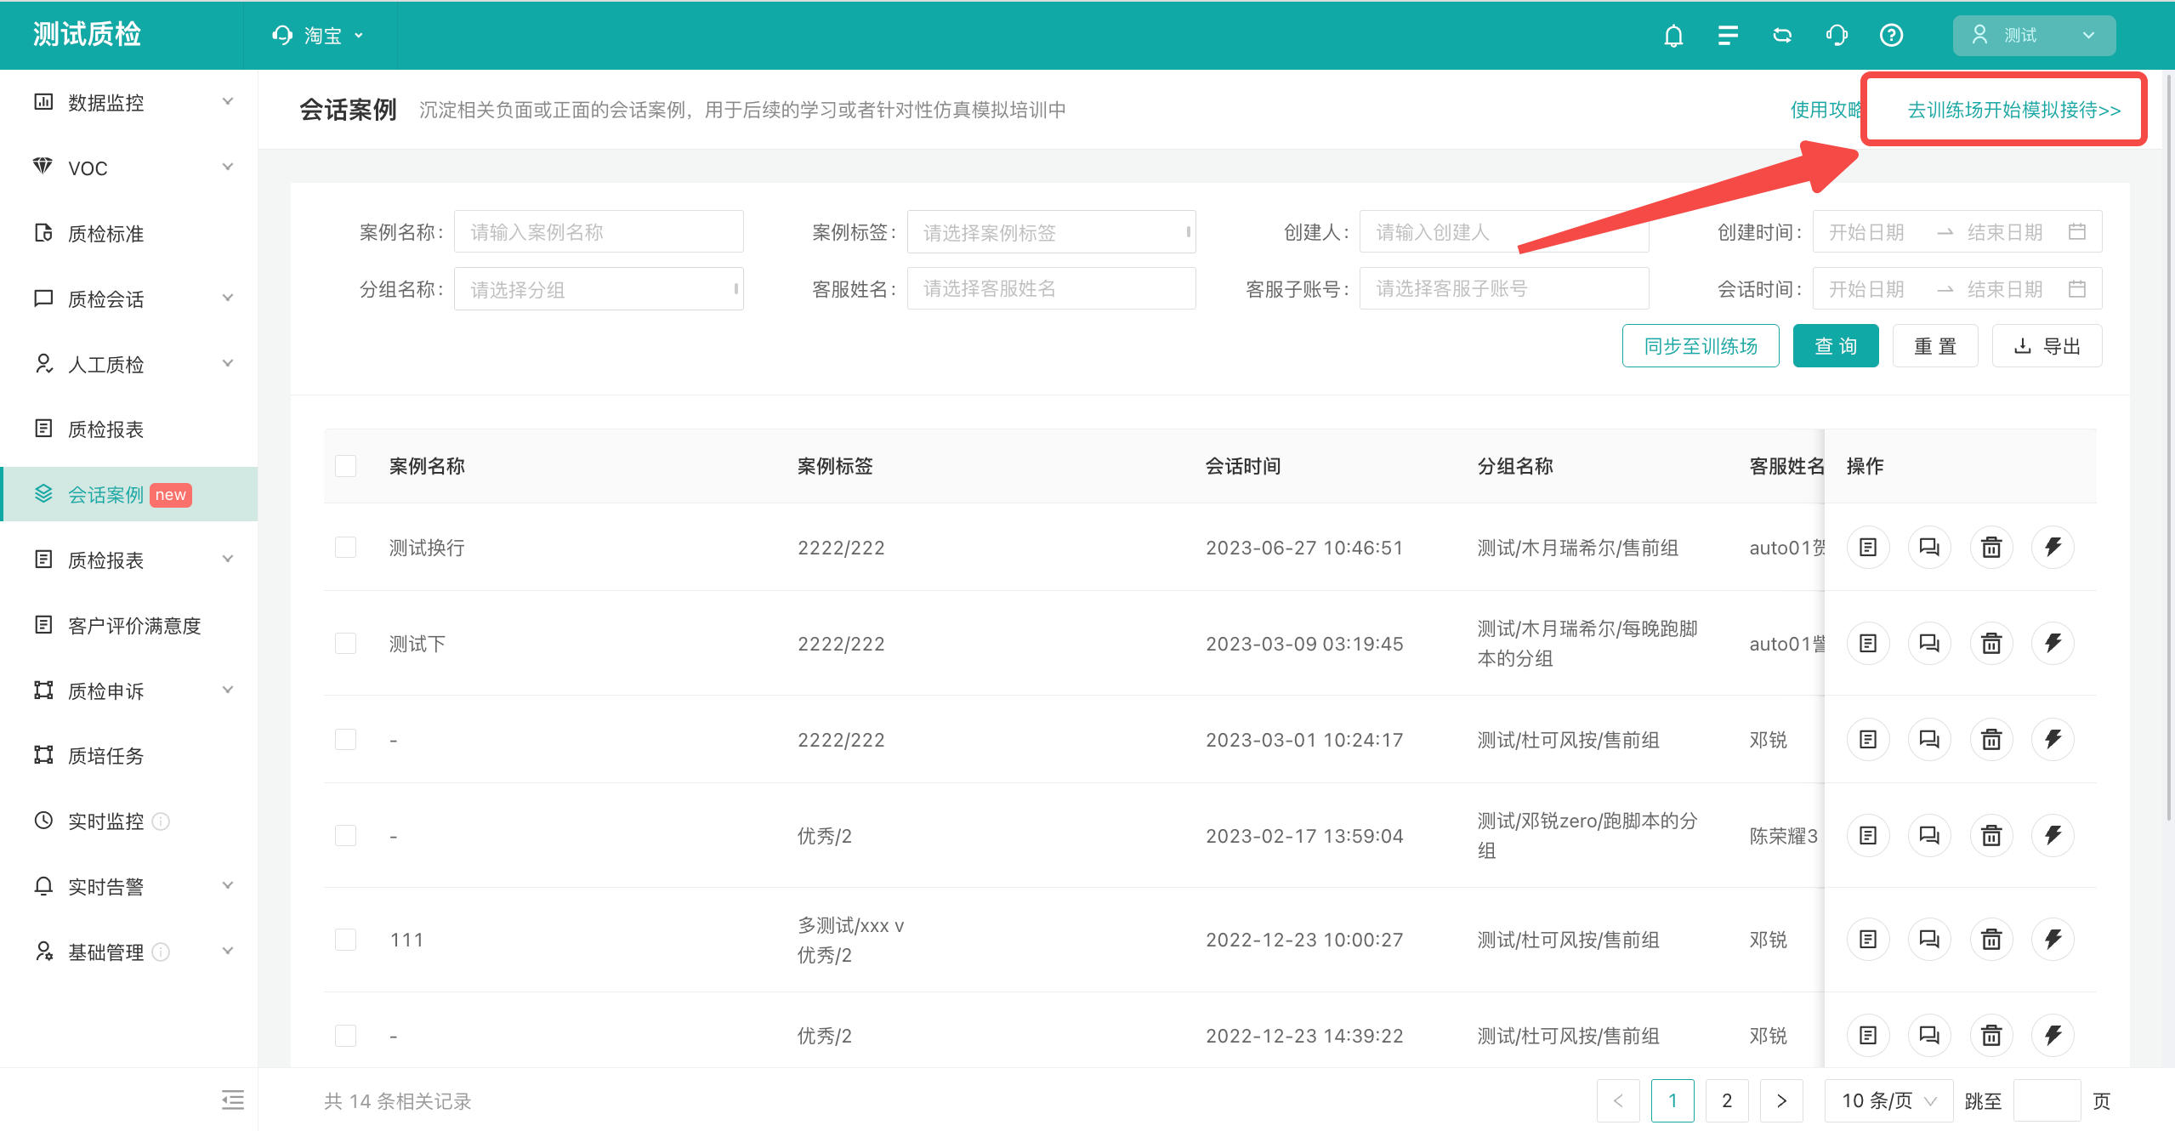The width and height of the screenshot is (2175, 1131).
Task: View details icon for 测试下 row
Action: 1868,643
